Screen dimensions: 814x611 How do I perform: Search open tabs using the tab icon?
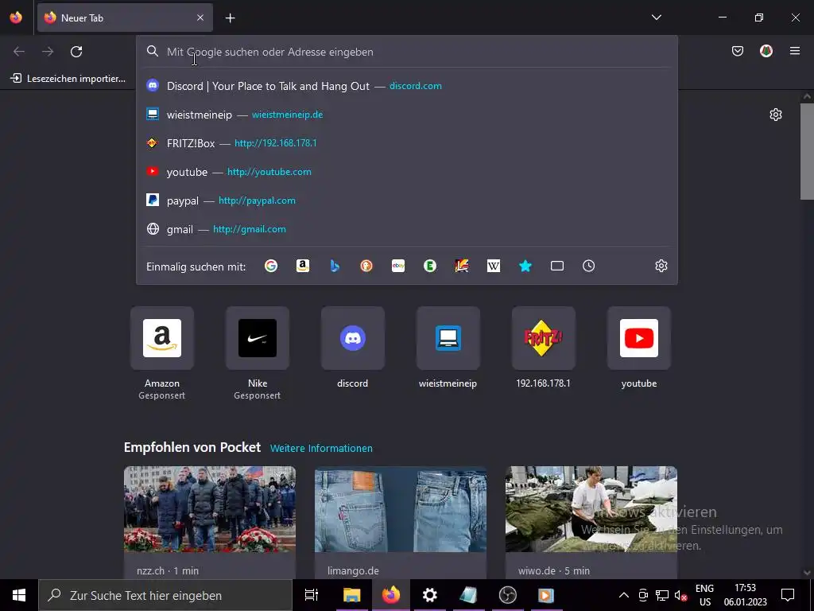click(557, 266)
